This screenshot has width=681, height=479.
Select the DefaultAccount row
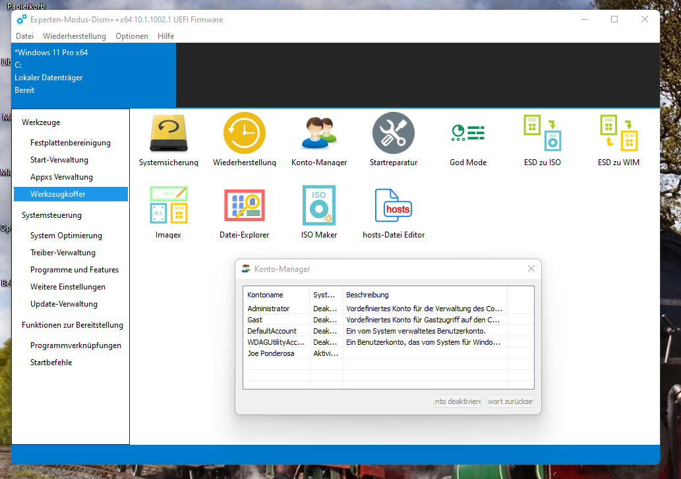388,331
